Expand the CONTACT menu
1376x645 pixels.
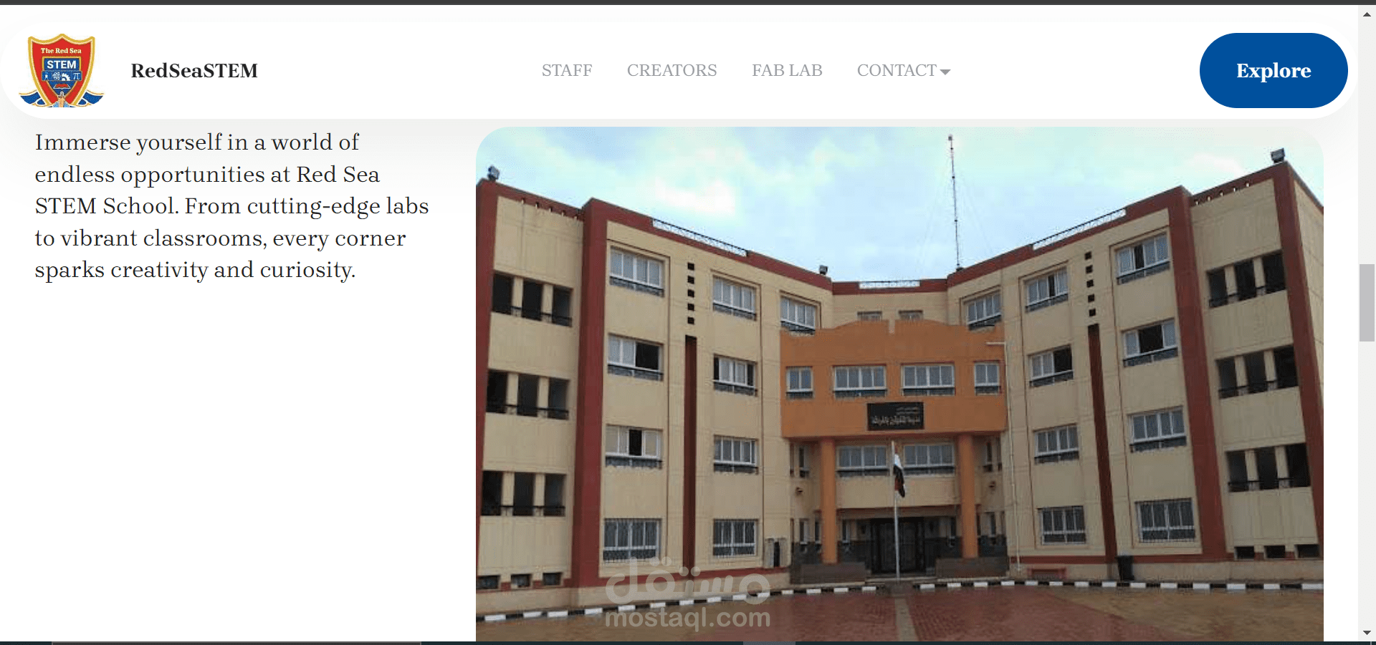tap(904, 70)
